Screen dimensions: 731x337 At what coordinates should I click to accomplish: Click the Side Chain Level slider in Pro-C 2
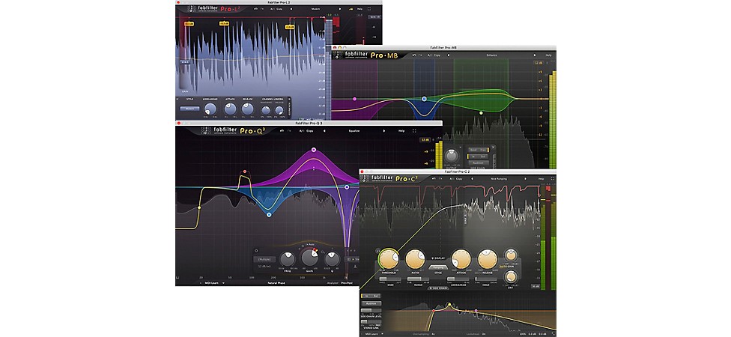[371, 311]
